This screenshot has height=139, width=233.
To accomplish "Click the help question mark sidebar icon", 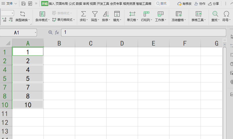I will [x=231, y=64].
